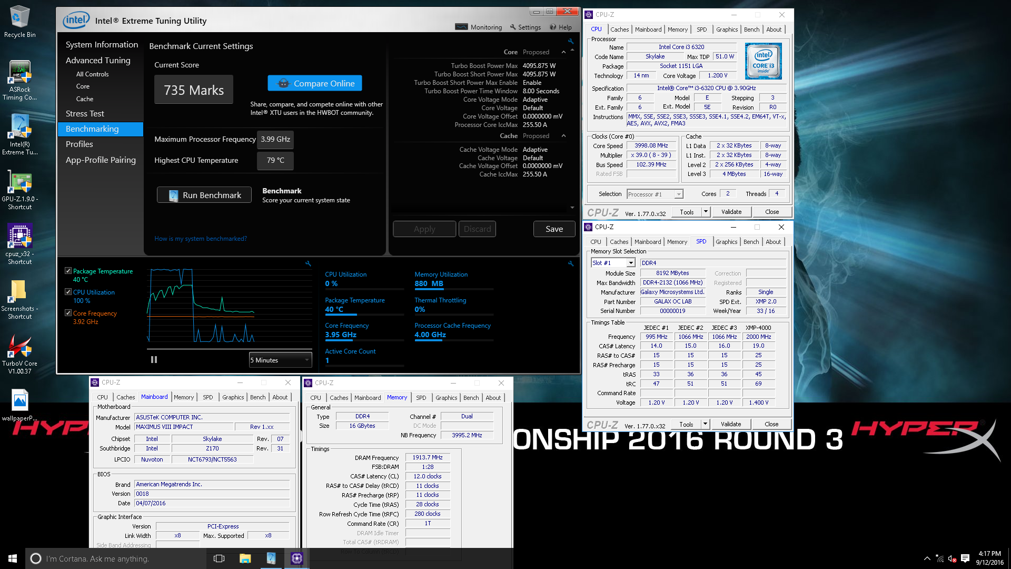Screen dimensions: 1011x569
Task: Open XTU Help
Action: (x=561, y=27)
